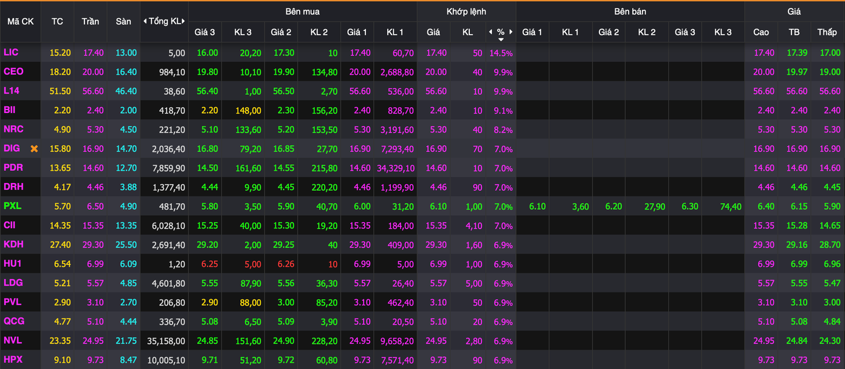The height and width of the screenshot is (369, 845).
Task: Click the Khớp lệnh header group
Action: tap(466, 12)
